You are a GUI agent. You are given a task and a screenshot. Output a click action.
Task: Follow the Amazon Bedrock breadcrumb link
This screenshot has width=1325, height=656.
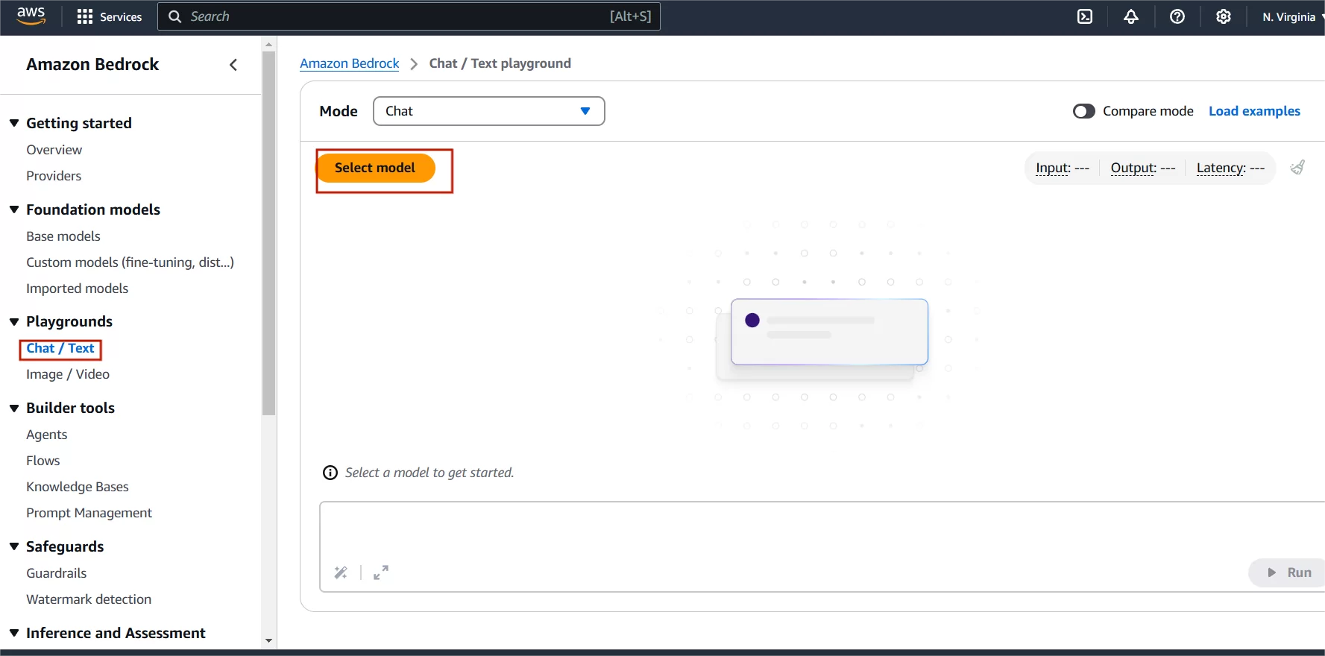(x=350, y=63)
